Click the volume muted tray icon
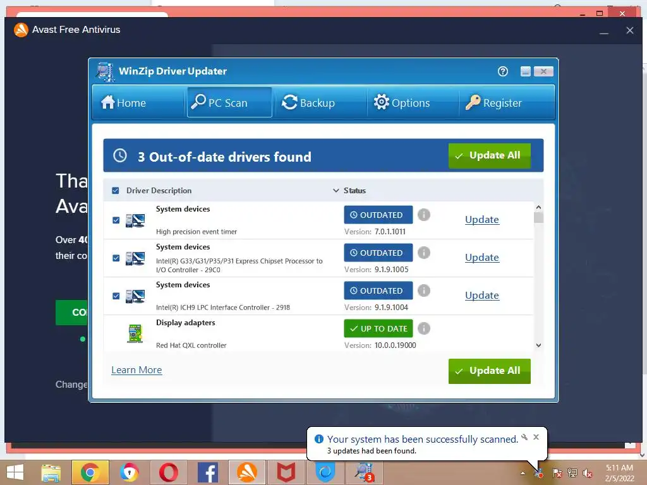Viewport: 647px width, 485px height. (588, 474)
